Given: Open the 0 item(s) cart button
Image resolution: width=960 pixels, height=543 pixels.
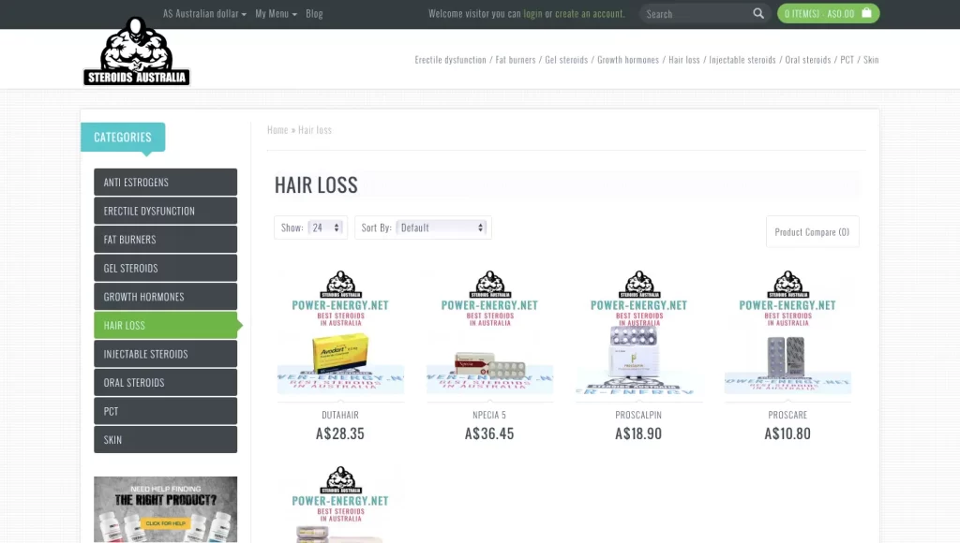Looking at the screenshot, I should click(x=828, y=13).
